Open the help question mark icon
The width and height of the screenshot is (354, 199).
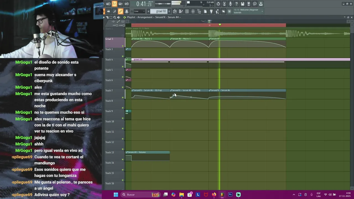236,4
